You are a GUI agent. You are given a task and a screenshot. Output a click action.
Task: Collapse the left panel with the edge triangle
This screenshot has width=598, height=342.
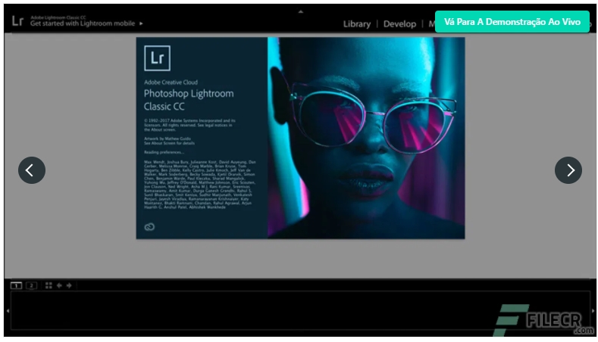(x=7, y=311)
